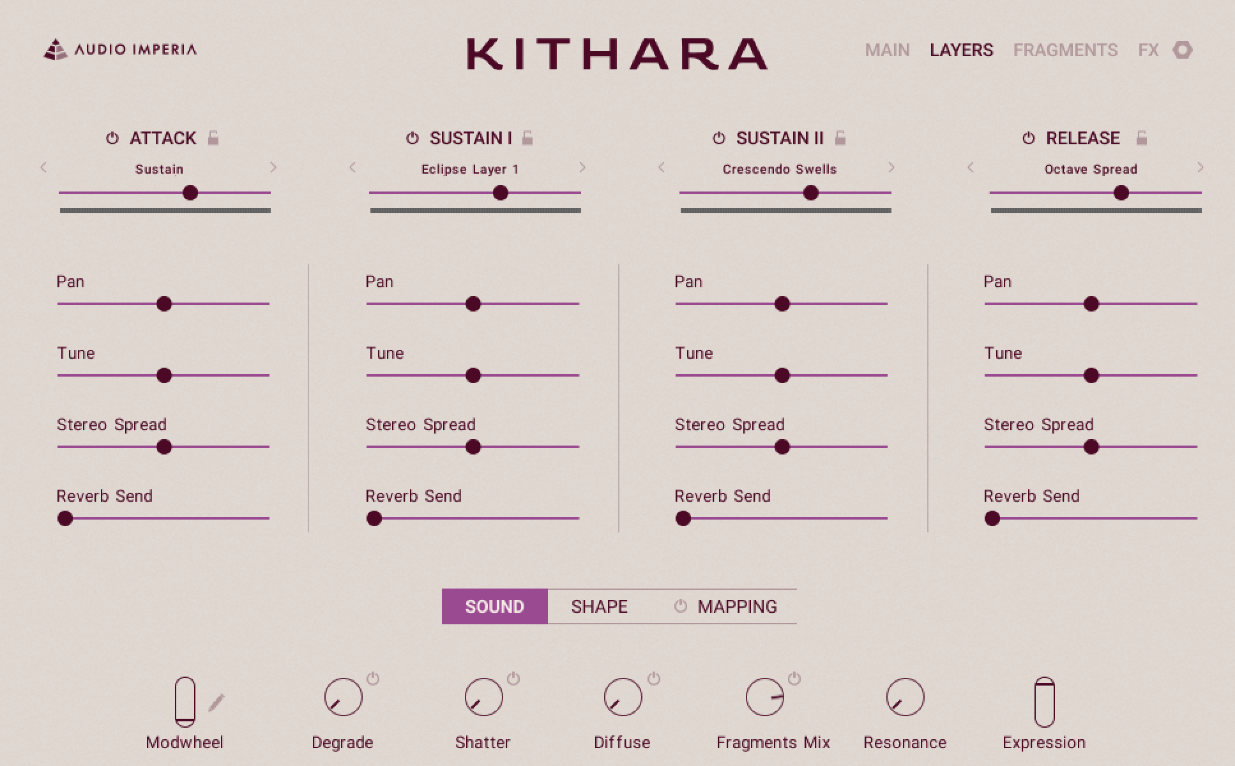Advance to the next Octave Spread preset
The height and width of the screenshot is (766, 1235).
click(x=1199, y=168)
